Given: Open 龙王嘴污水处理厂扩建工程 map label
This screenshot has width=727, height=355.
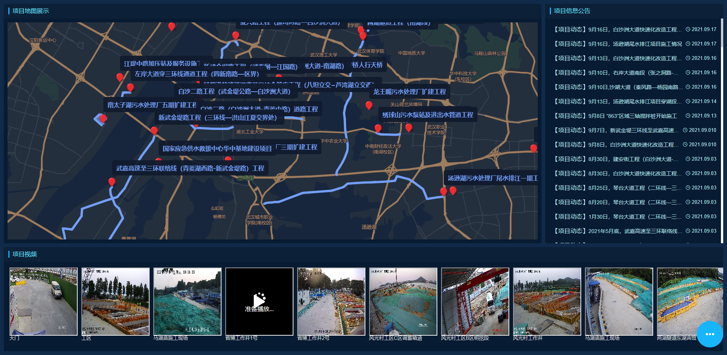Looking at the screenshot, I should coord(409,92).
